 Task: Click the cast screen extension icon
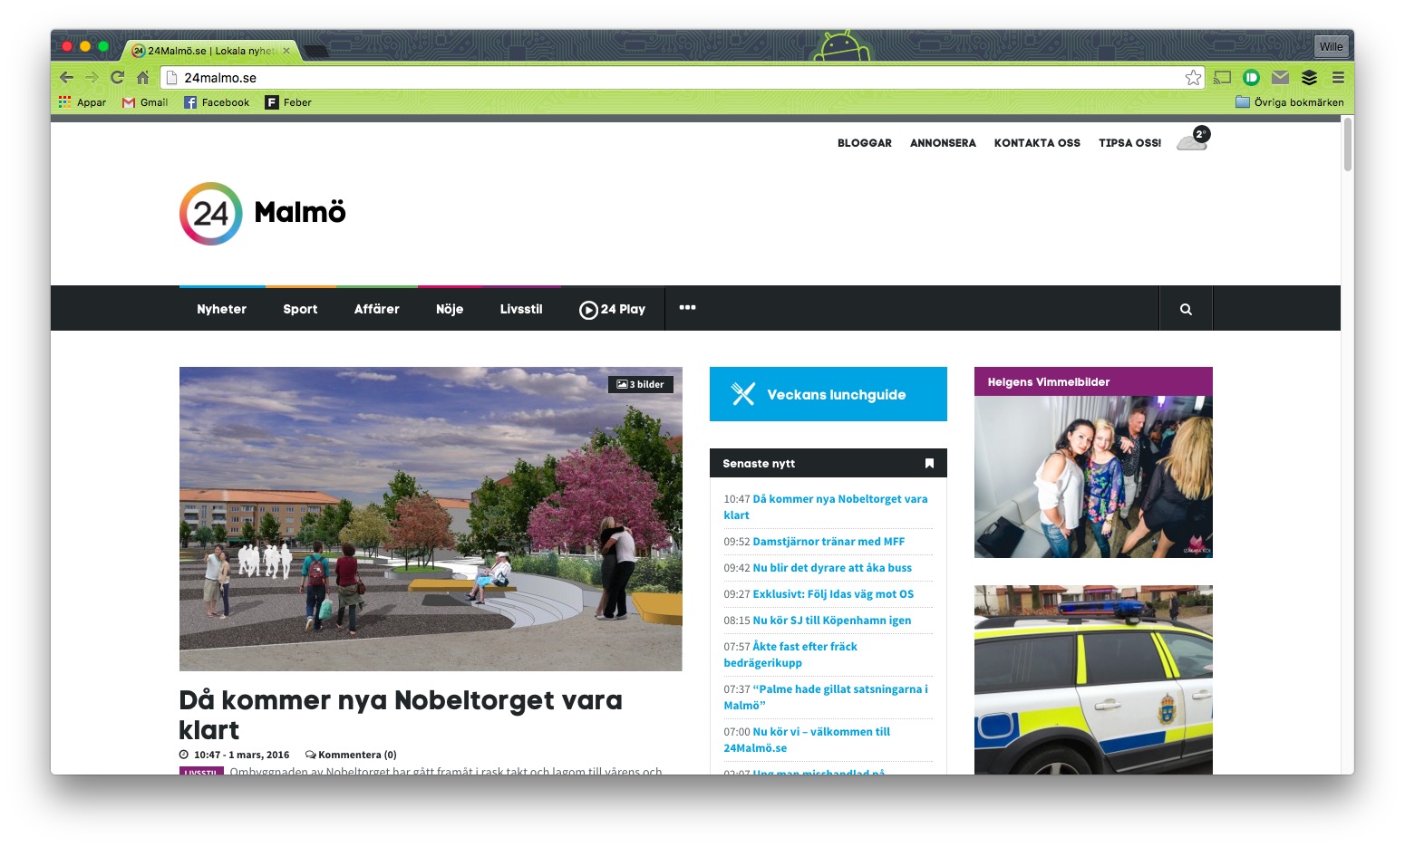(x=1223, y=78)
